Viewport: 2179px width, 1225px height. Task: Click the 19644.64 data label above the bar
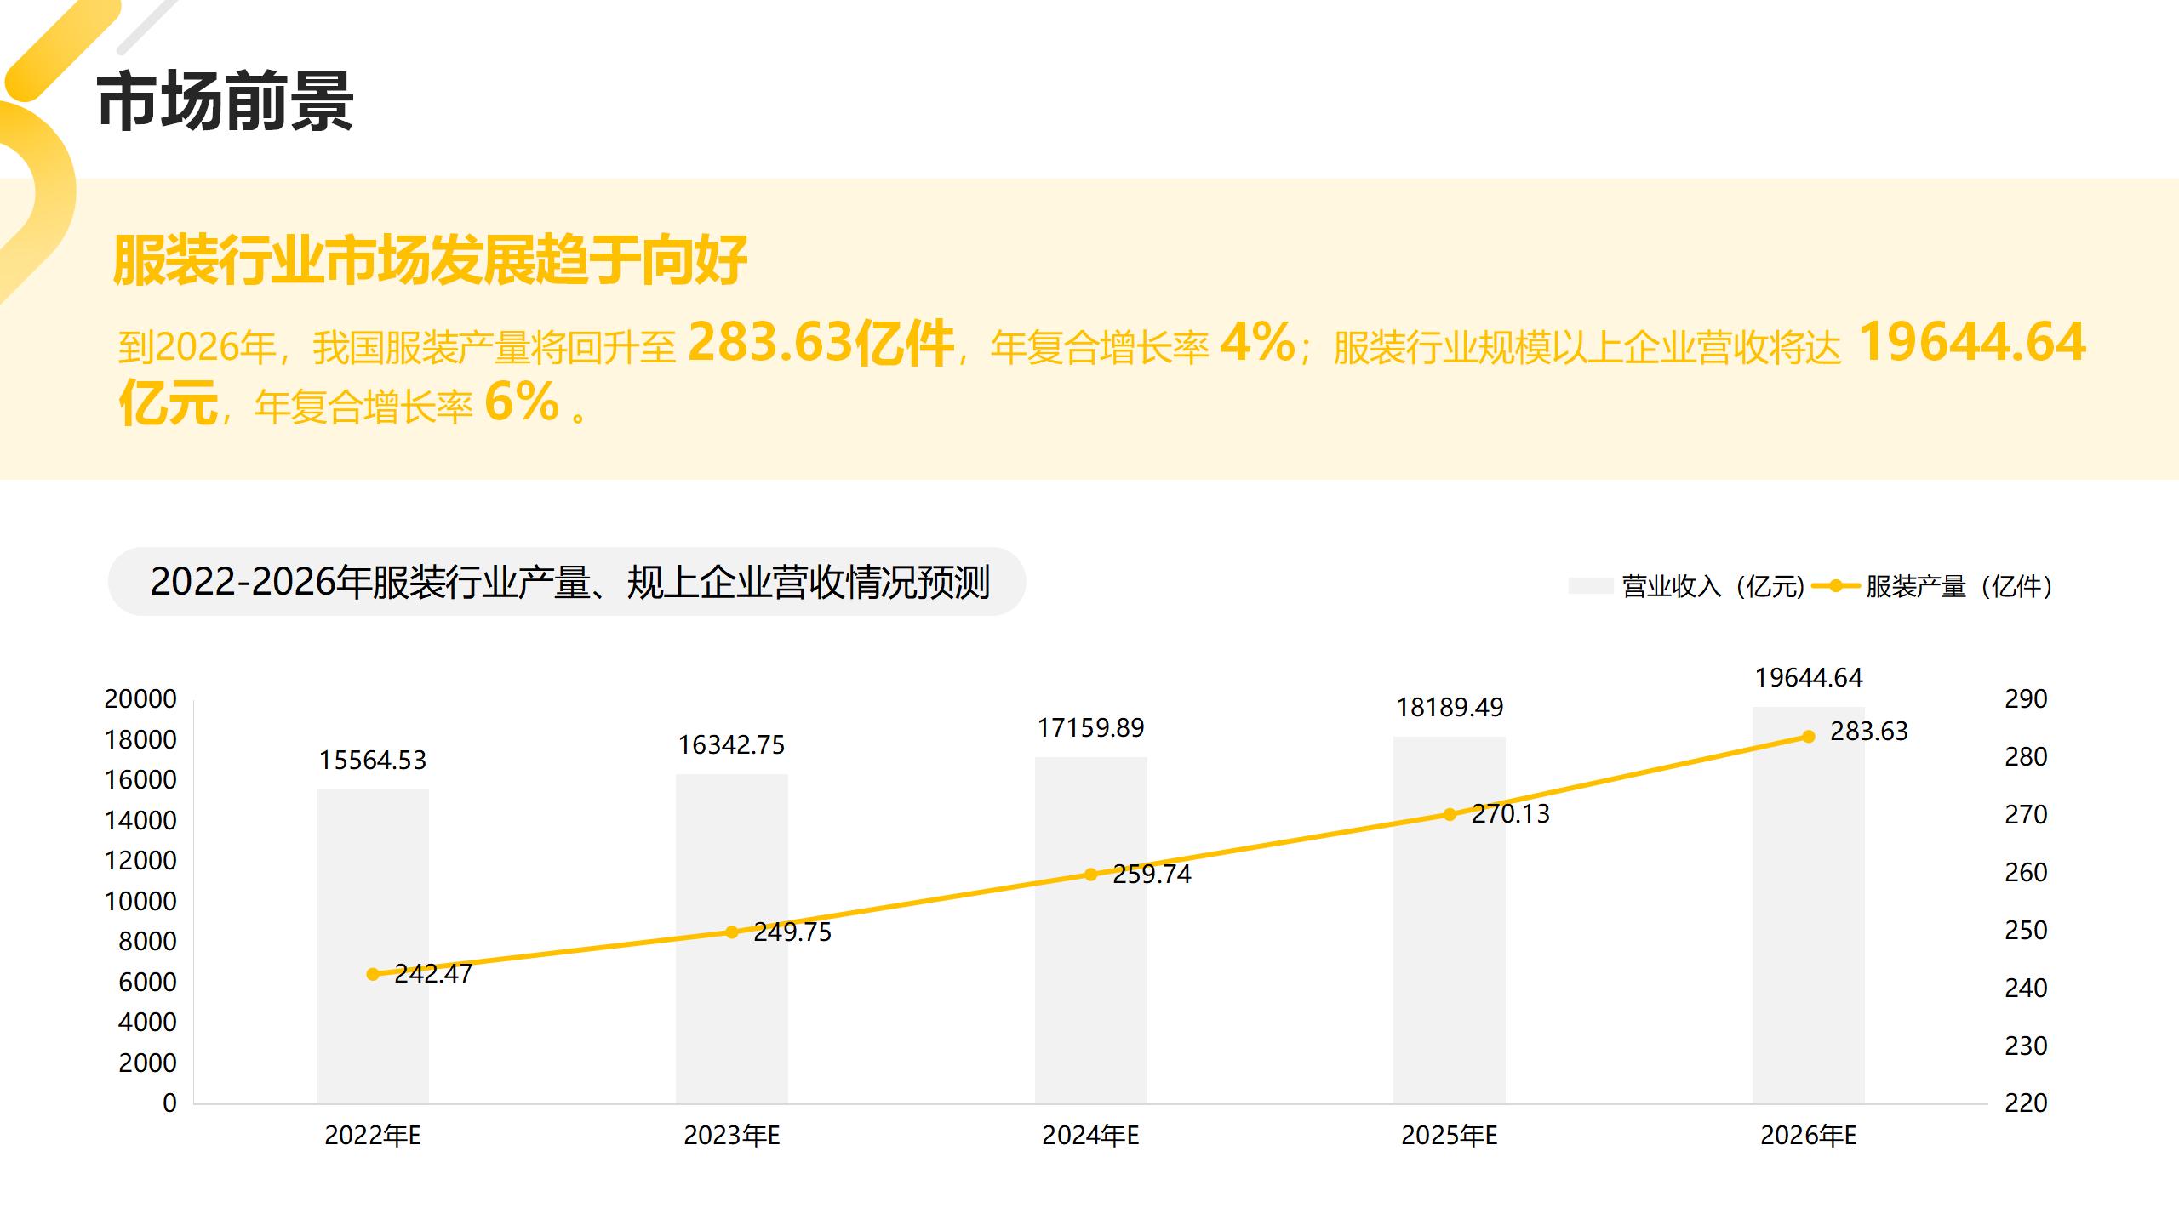pos(1808,678)
